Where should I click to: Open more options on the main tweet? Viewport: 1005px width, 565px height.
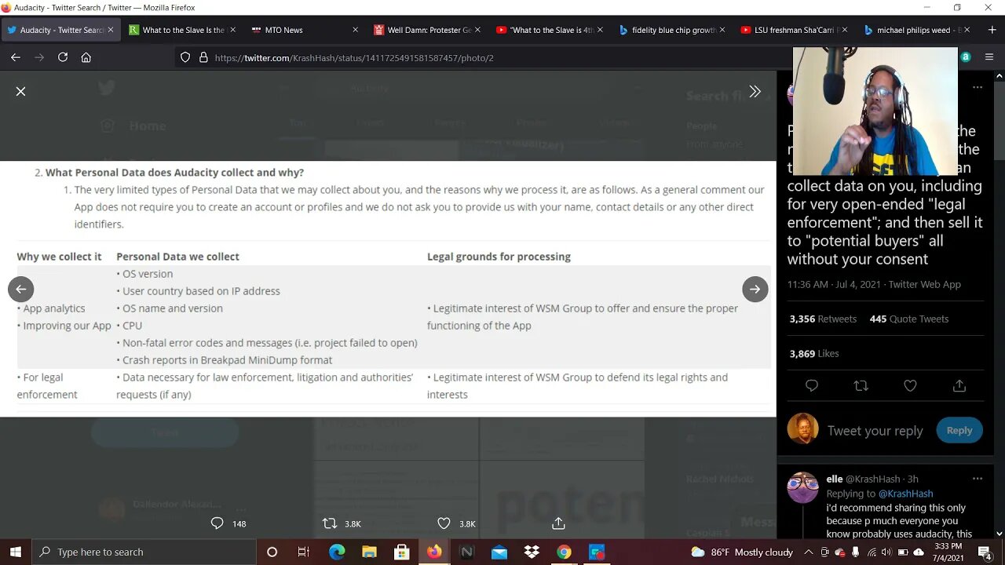pos(978,87)
